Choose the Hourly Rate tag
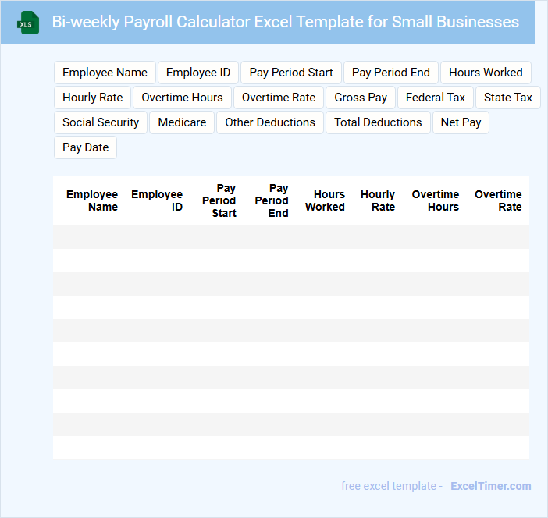Image resolution: width=548 pixels, height=518 pixels. pyautogui.click(x=93, y=98)
